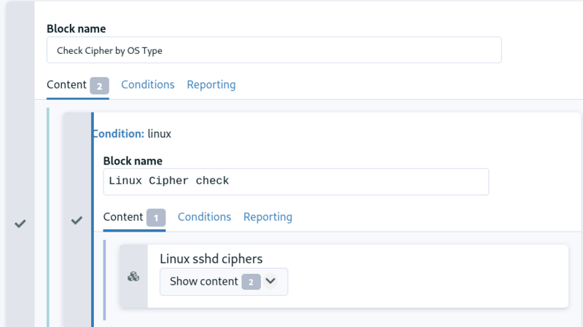Click the gray handle strip of Linux sshd ciphers card

tap(133, 277)
